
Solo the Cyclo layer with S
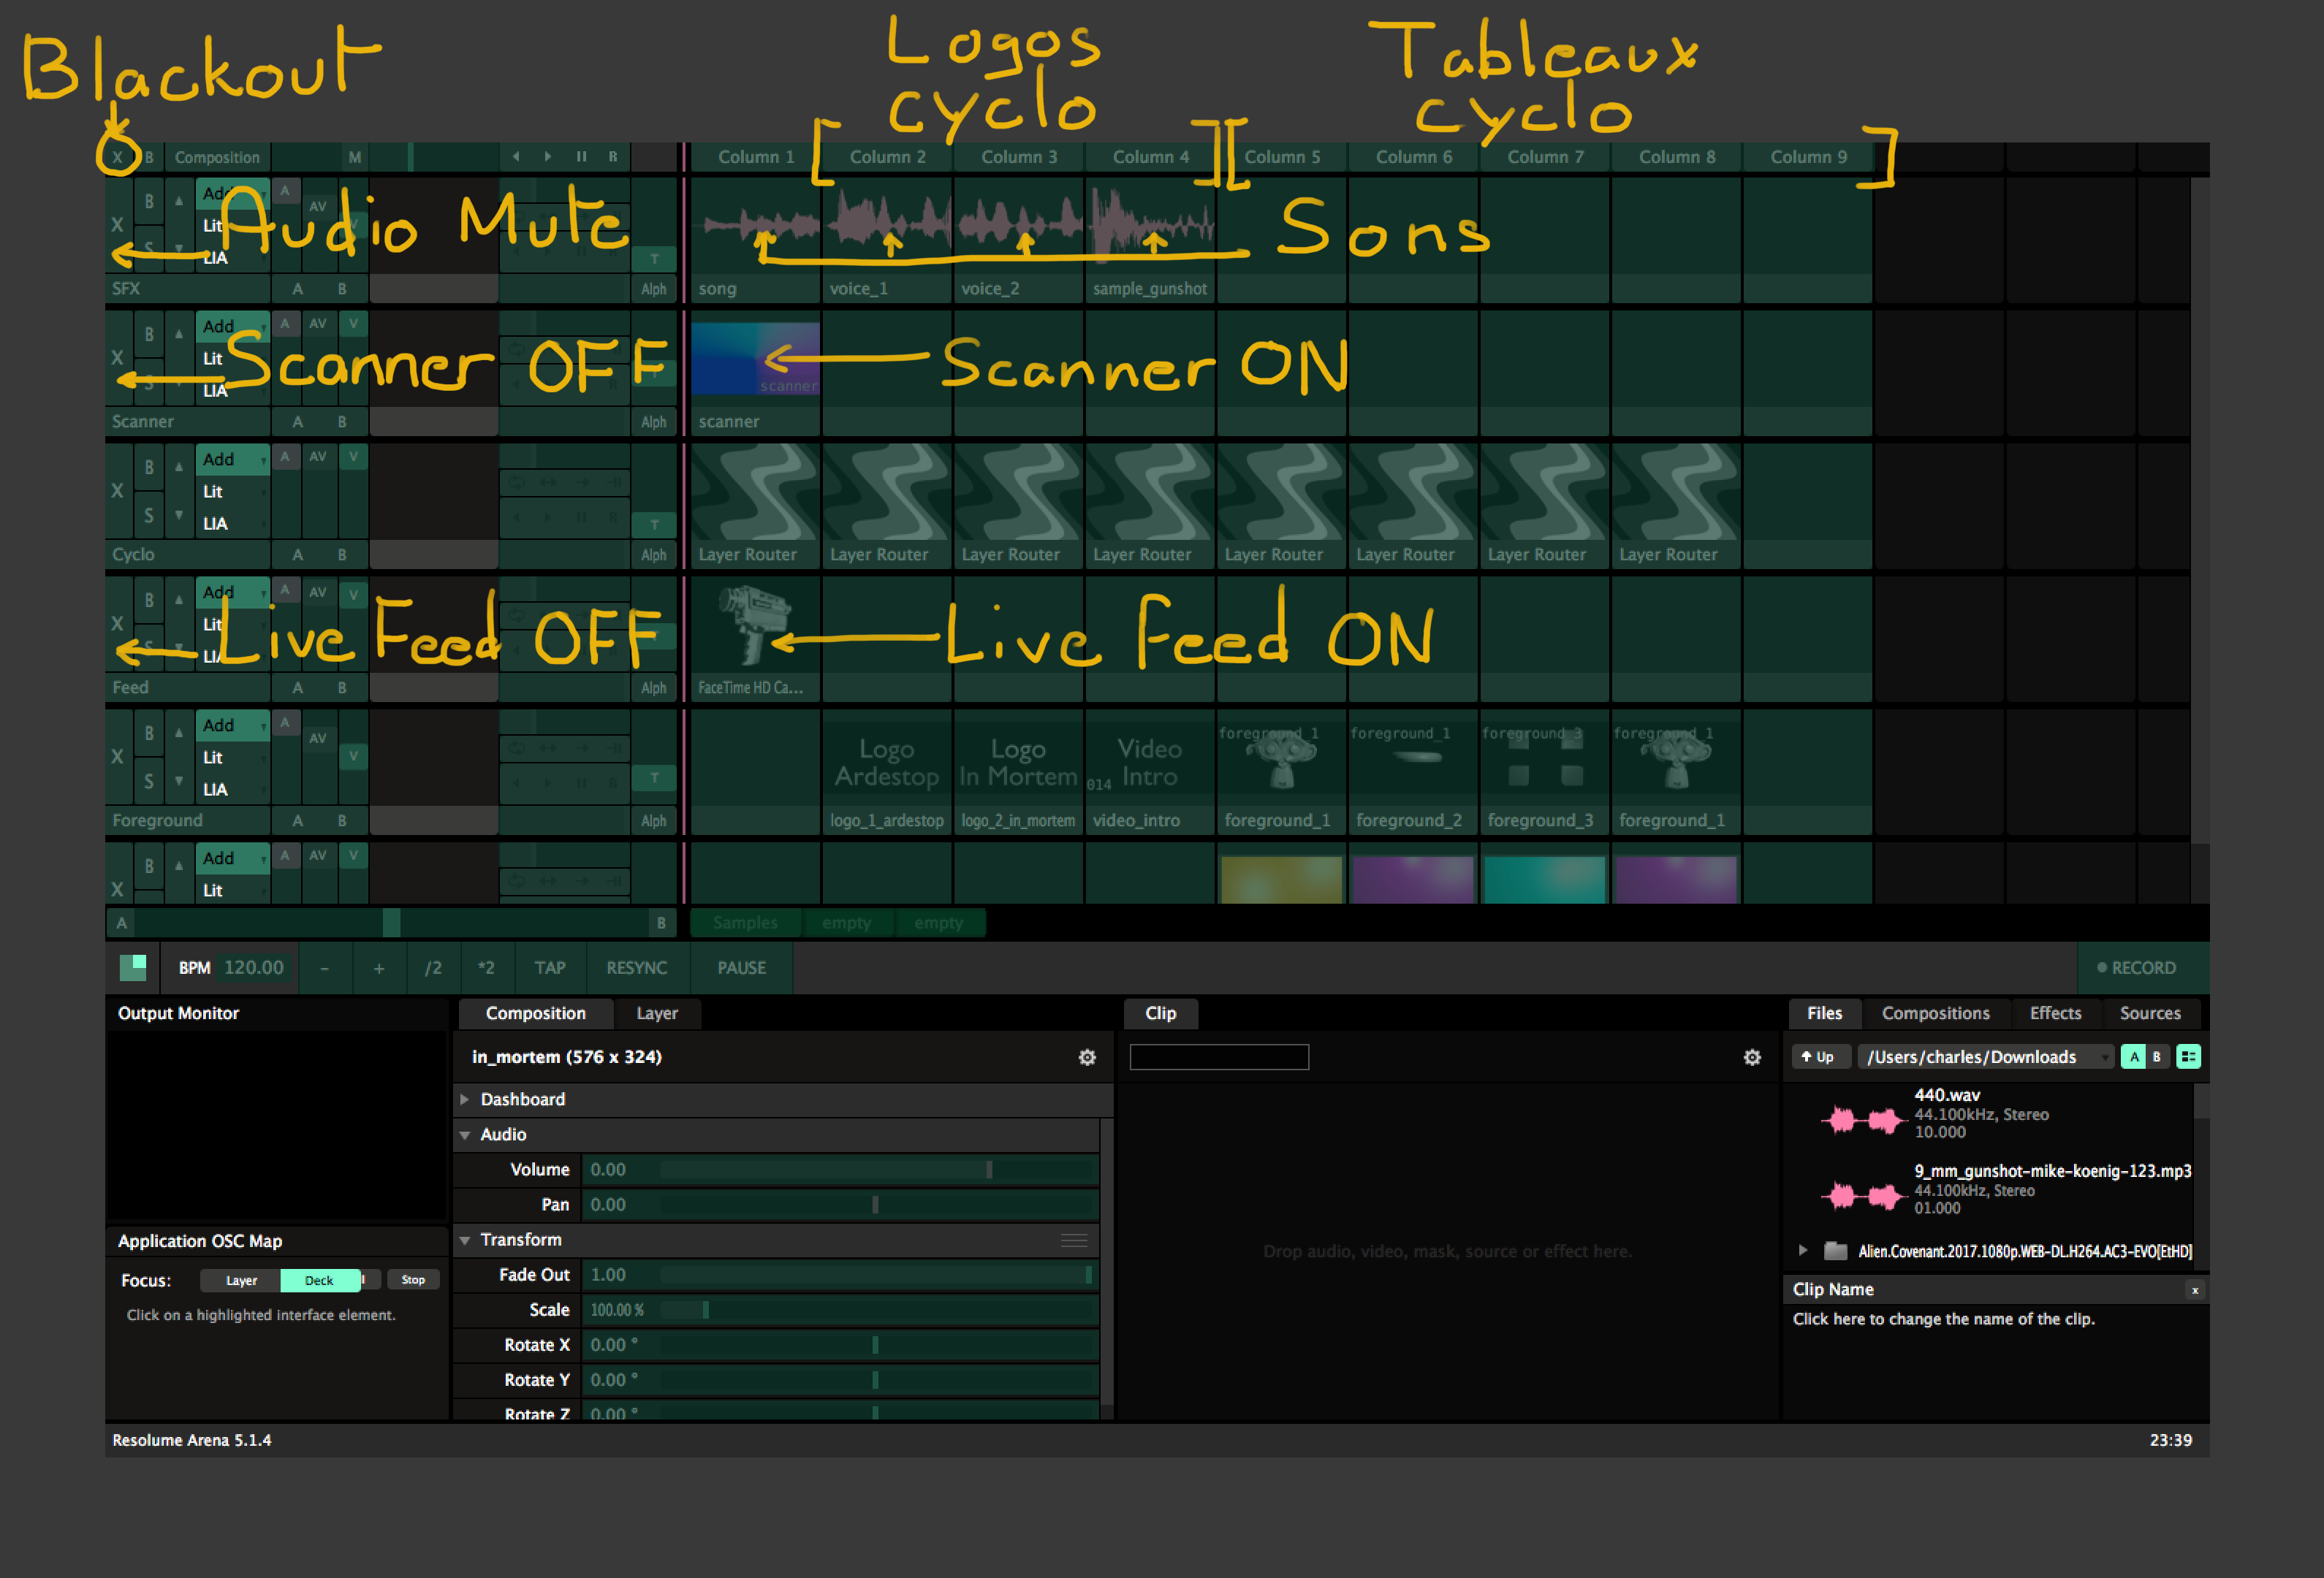(149, 516)
